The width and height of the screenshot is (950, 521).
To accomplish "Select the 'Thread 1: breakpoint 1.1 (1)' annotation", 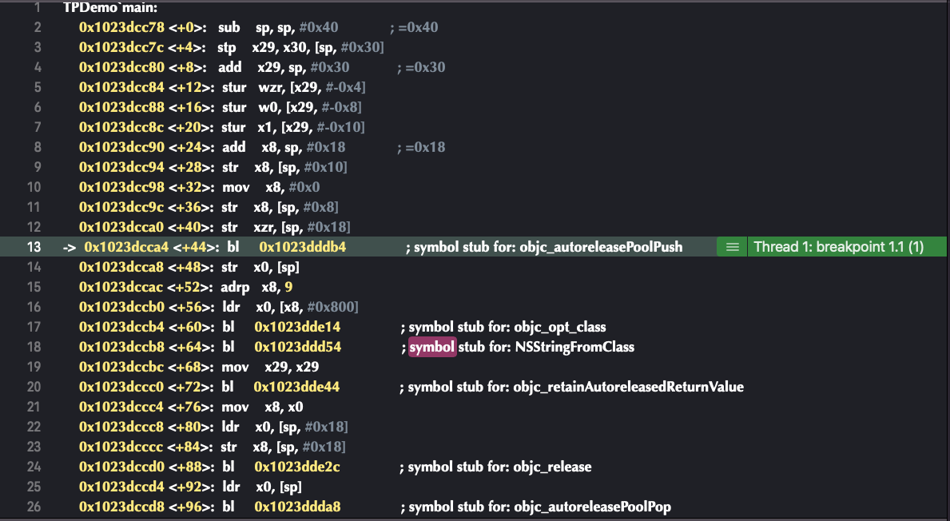I will pos(838,247).
